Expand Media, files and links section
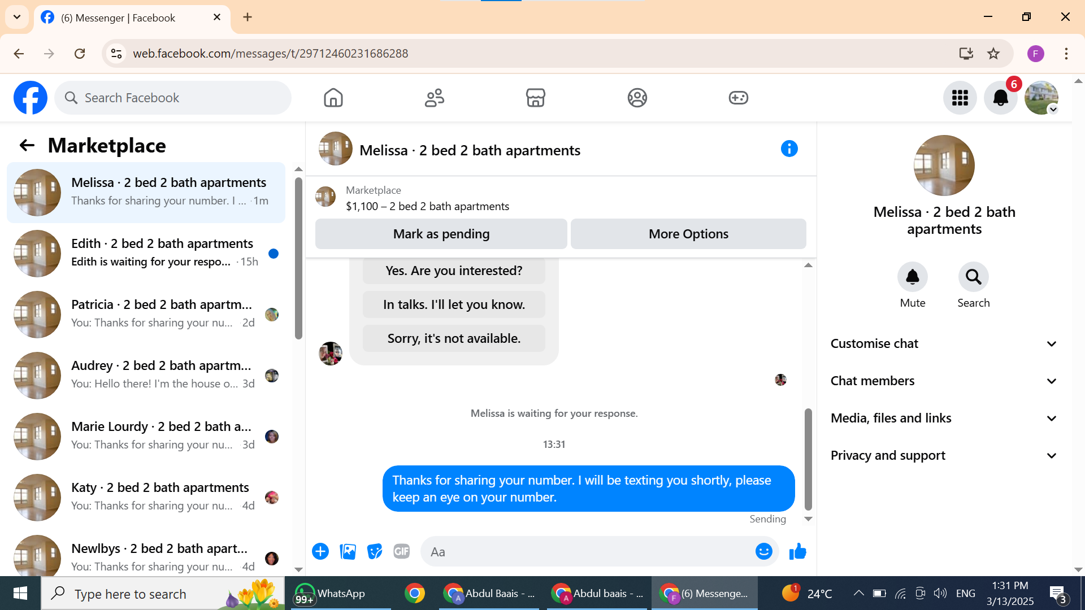1085x610 pixels. click(x=944, y=419)
